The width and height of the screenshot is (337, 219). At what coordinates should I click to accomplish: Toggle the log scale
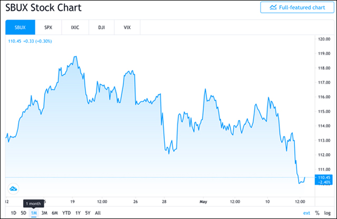click(x=328, y=213)
